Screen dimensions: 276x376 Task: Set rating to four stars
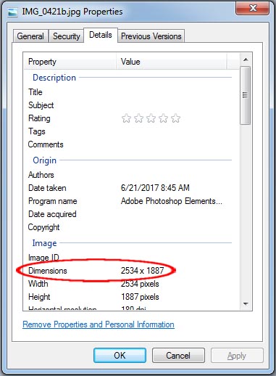(163, 118)
